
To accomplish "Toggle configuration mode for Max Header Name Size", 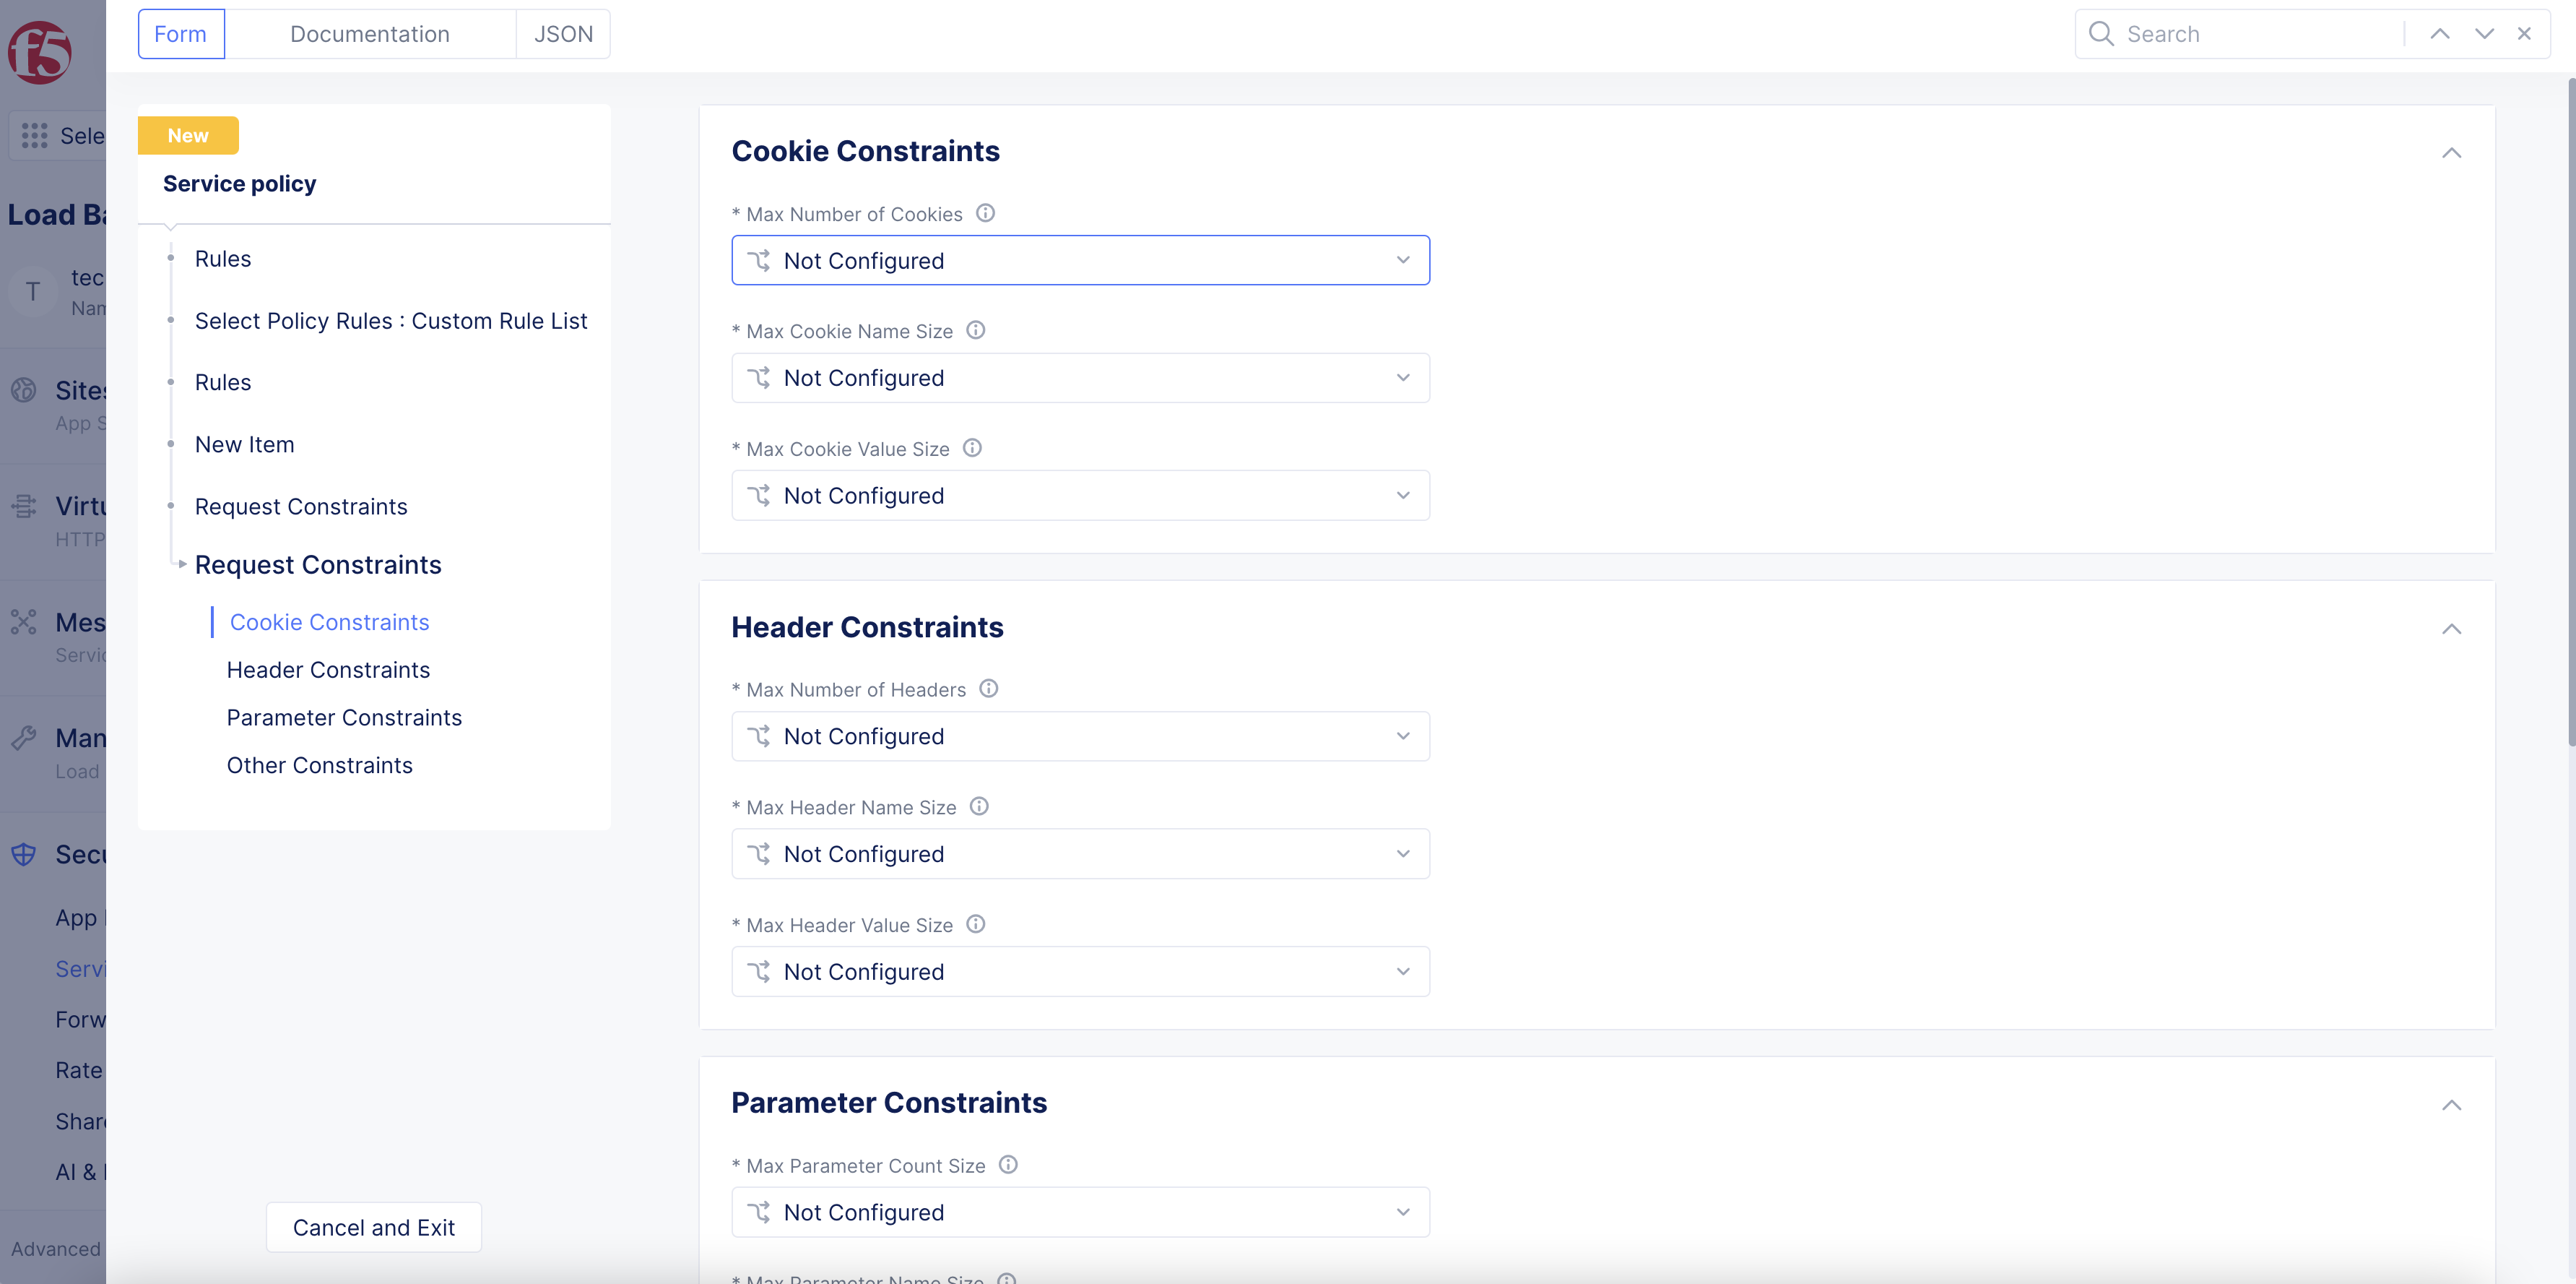I will click(762, 853).
